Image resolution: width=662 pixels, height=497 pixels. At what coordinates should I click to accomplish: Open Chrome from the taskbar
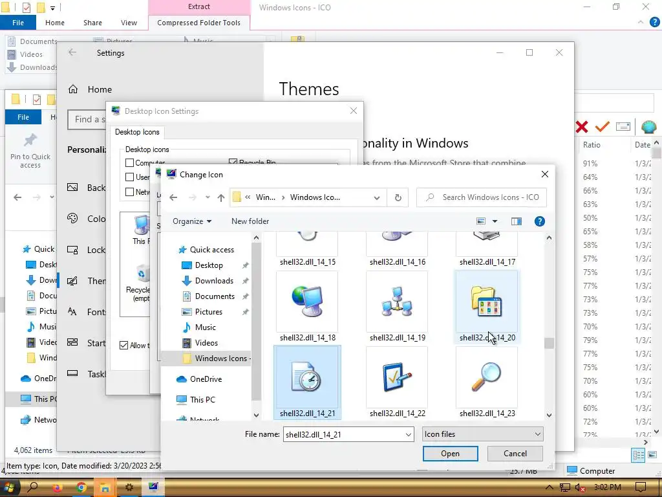81,487
